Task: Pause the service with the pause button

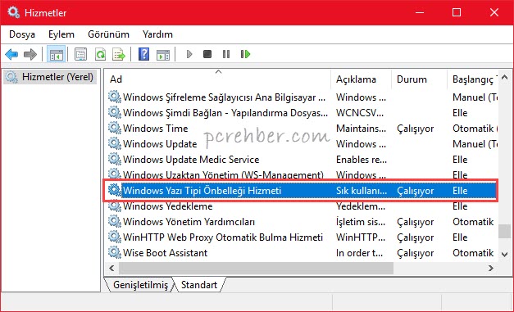Action: [x=226, y=54]
